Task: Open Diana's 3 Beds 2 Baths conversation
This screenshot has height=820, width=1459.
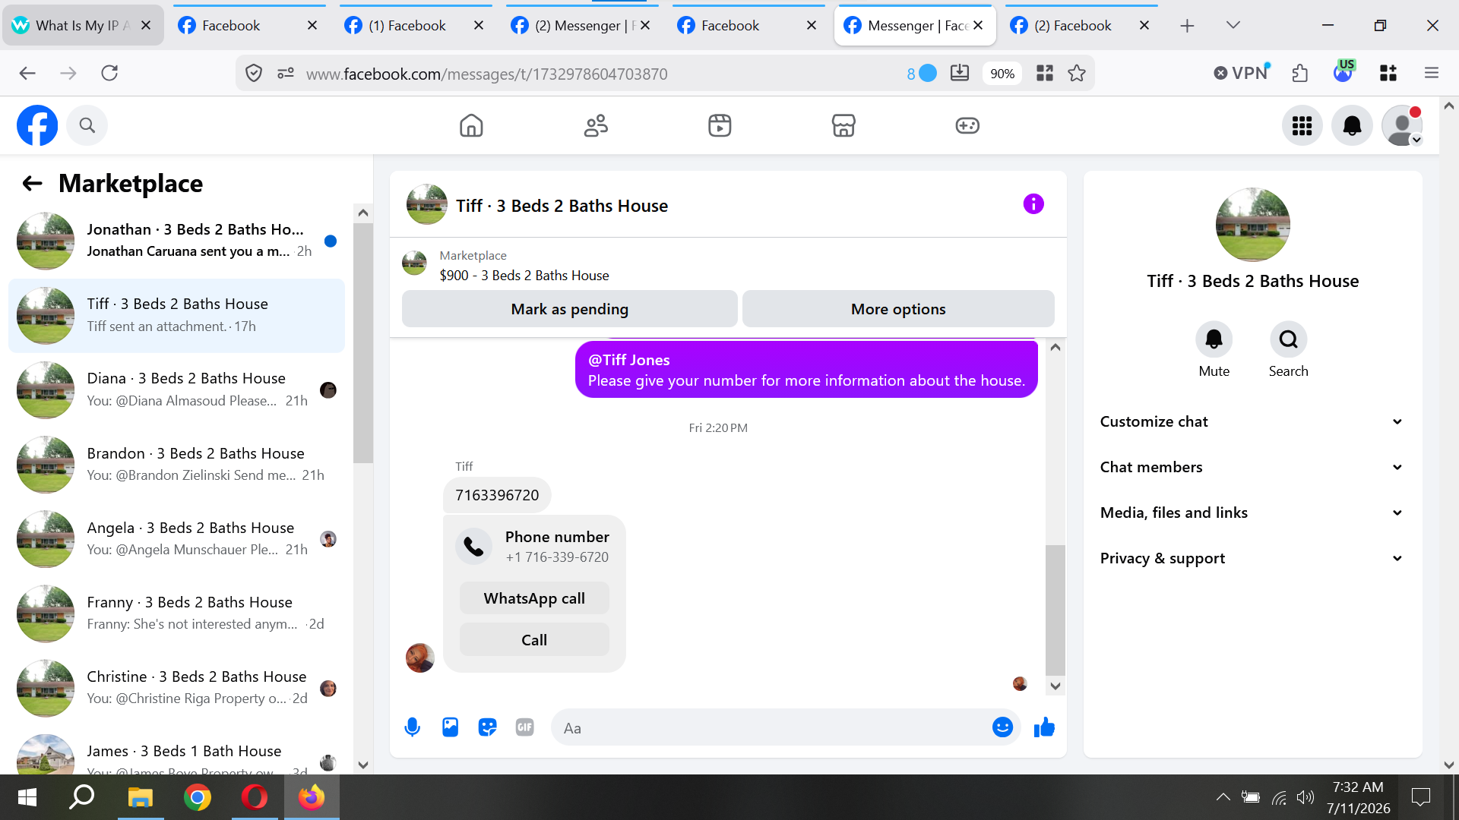Action: (176, 389)
